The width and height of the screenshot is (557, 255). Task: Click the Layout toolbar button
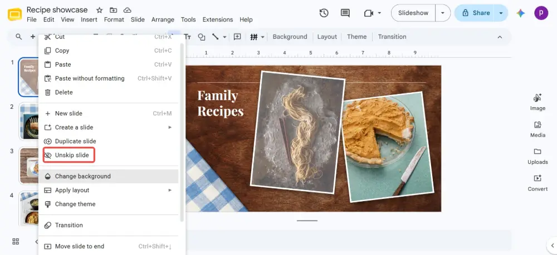pos(327,37)
